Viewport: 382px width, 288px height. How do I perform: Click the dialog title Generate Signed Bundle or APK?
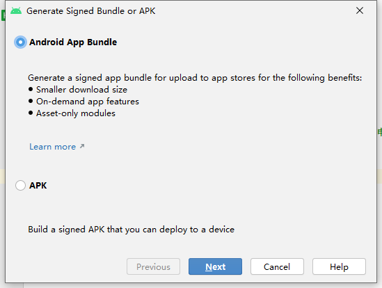[91, 11]
